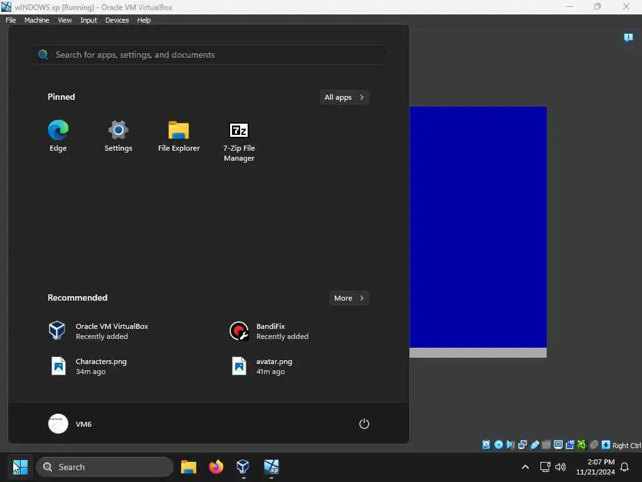Viewport: 642px width, 482px height.
Task: Open File Explorer from the taskbar
Action: [x=189, y=467]
